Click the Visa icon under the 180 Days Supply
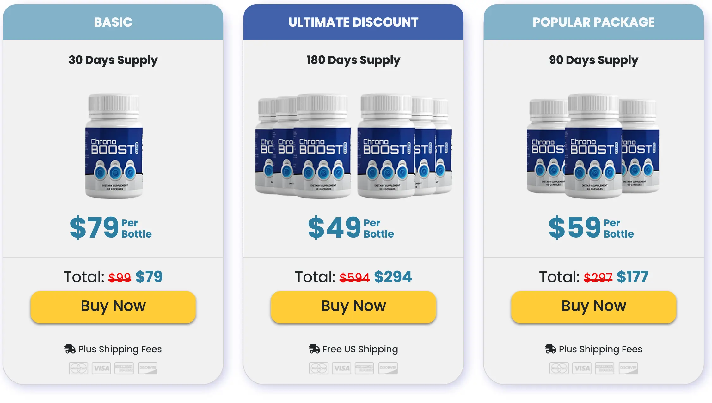This screenshot has height=403, width=712. tap(341, 368)
